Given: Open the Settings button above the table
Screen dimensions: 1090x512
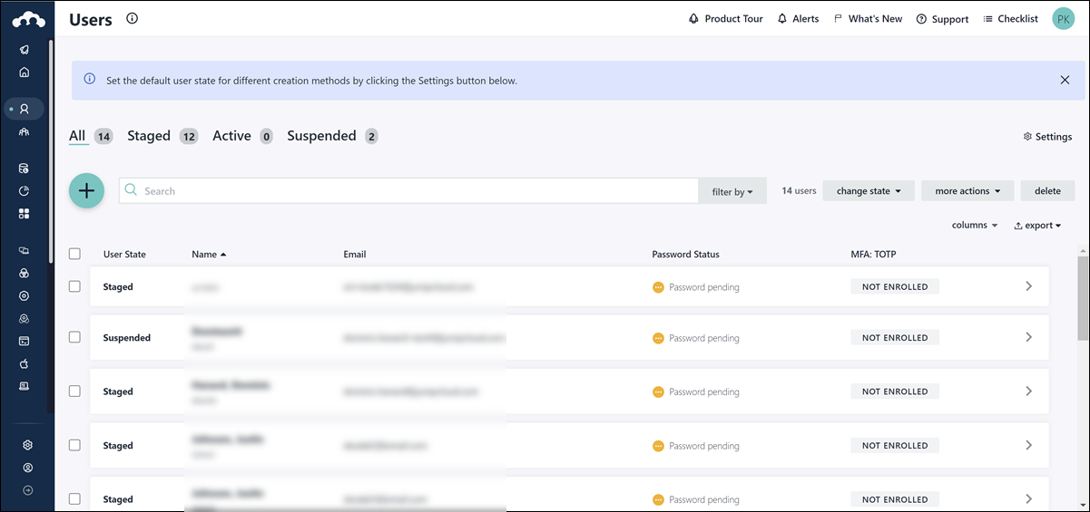Looking at the screenshot, I should [1047, 137].
